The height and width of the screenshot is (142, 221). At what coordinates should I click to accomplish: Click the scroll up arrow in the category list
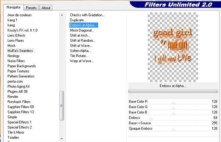click(62, 15)
